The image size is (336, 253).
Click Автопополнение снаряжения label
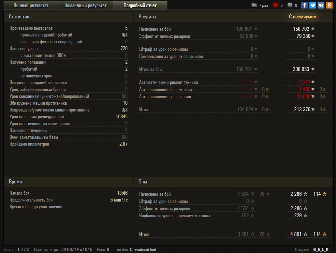click(165, 96)
